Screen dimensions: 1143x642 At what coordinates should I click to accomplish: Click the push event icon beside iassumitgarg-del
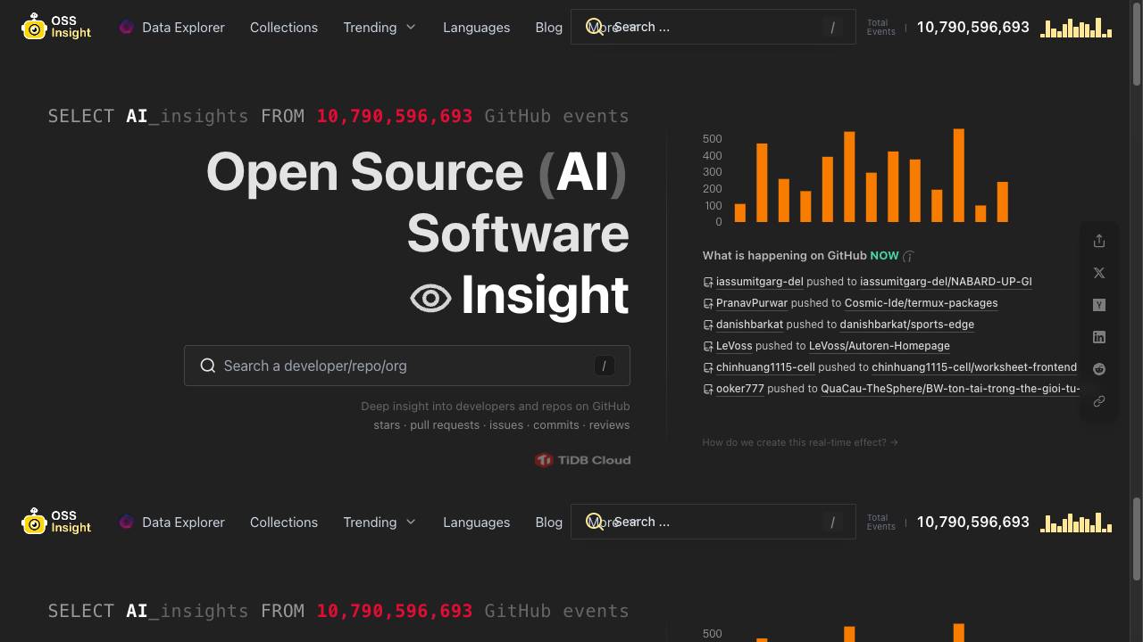[x=708, y=282]
